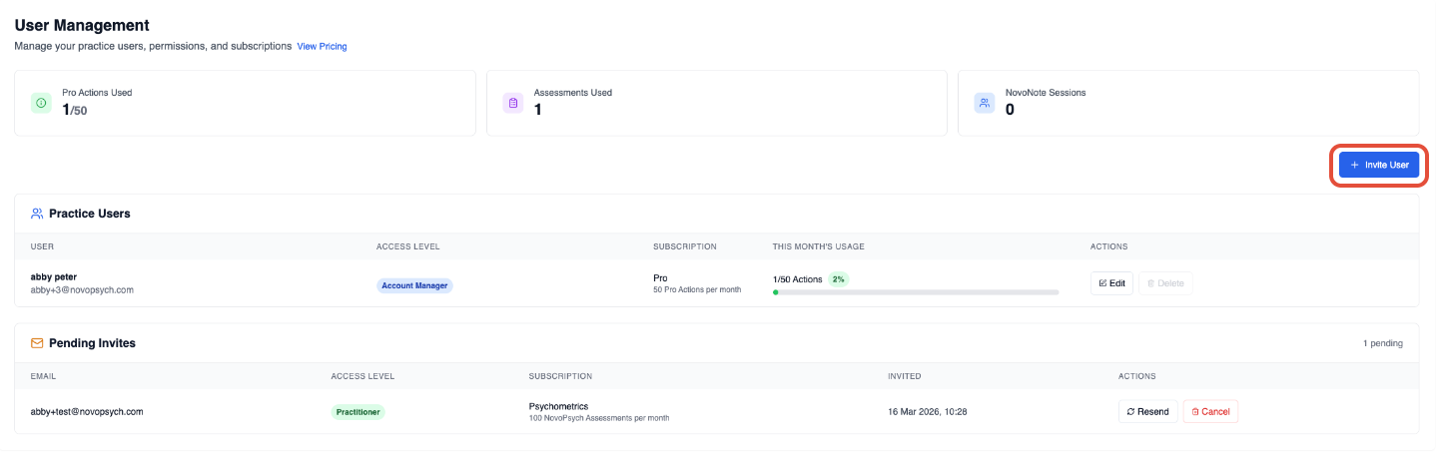Click the NovoNote Sessions users icon
The image size is (1439, 461).
(x=984, y=103)
